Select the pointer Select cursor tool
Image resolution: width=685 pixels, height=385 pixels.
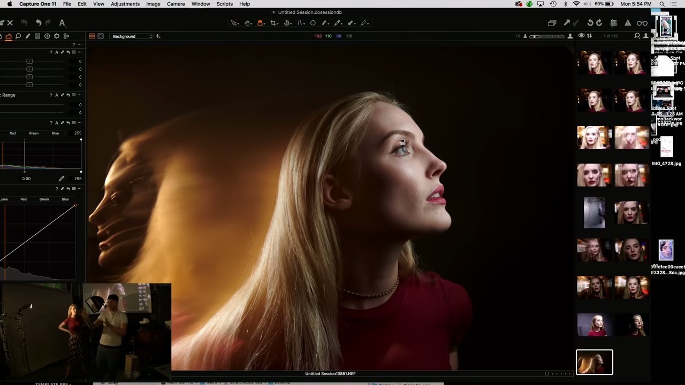coord(234,23)
